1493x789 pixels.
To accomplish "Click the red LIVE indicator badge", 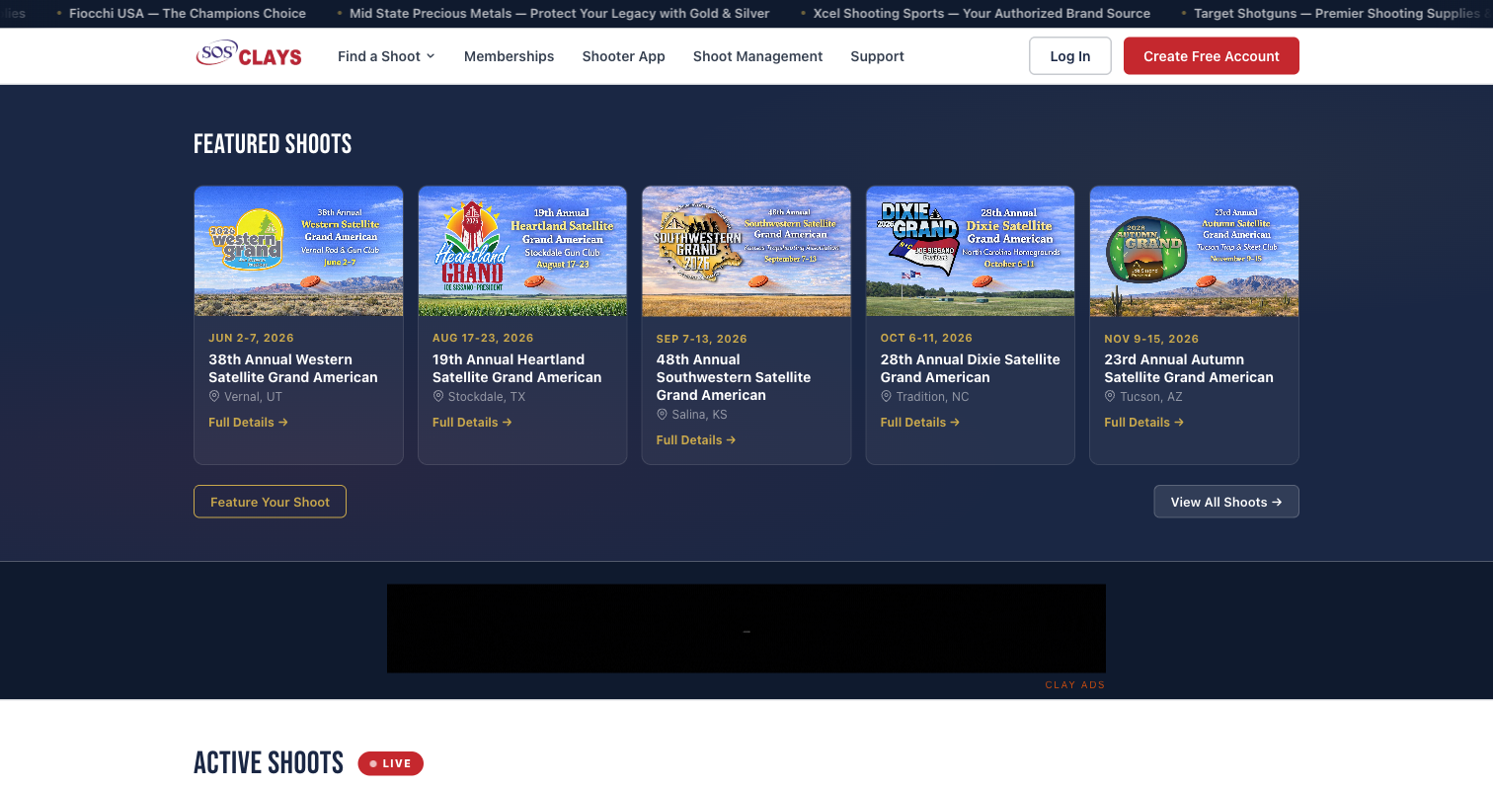I will 390,763.
